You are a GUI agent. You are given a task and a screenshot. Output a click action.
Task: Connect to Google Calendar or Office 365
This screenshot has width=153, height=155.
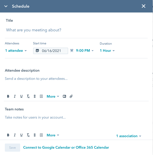(x=66, y=147)
